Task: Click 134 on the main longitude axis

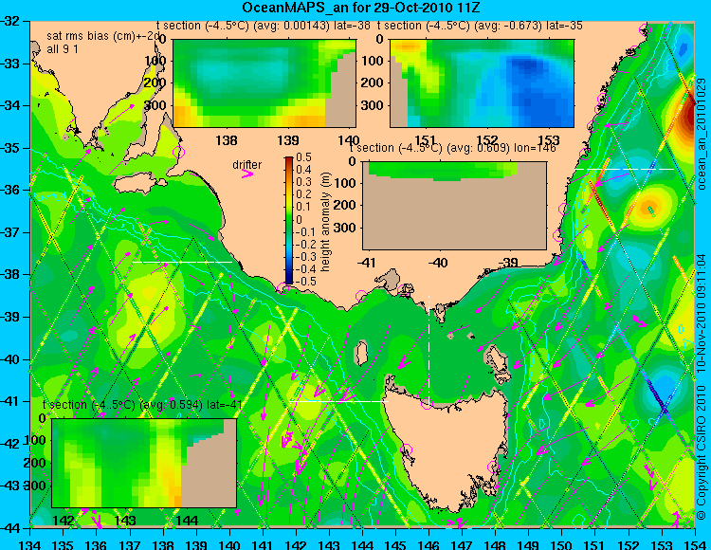Action: point(30,544)
